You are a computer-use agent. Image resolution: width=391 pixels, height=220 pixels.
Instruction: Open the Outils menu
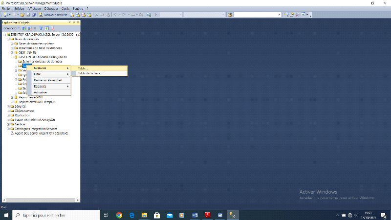pyautogui.click(x=65, y=8)
